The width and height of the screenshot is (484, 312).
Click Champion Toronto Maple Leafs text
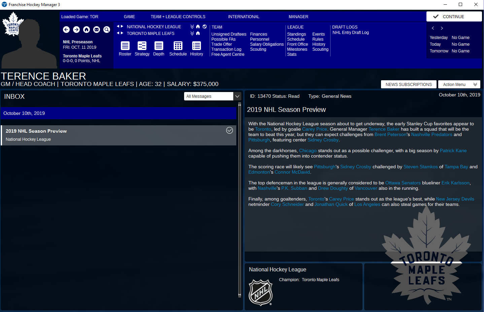coord(309,280)
